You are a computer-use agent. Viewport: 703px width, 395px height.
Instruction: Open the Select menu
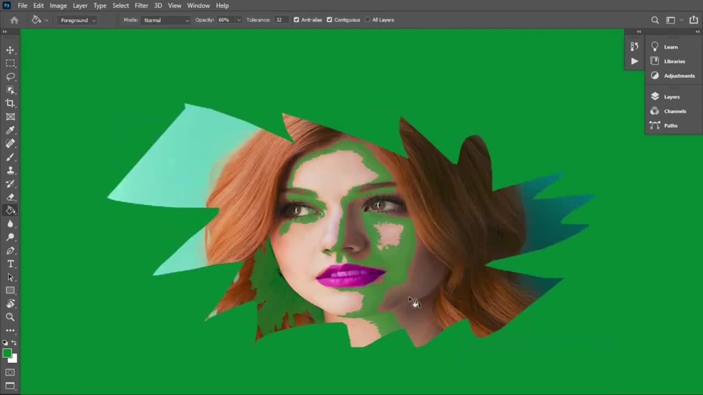pos(121,5)
